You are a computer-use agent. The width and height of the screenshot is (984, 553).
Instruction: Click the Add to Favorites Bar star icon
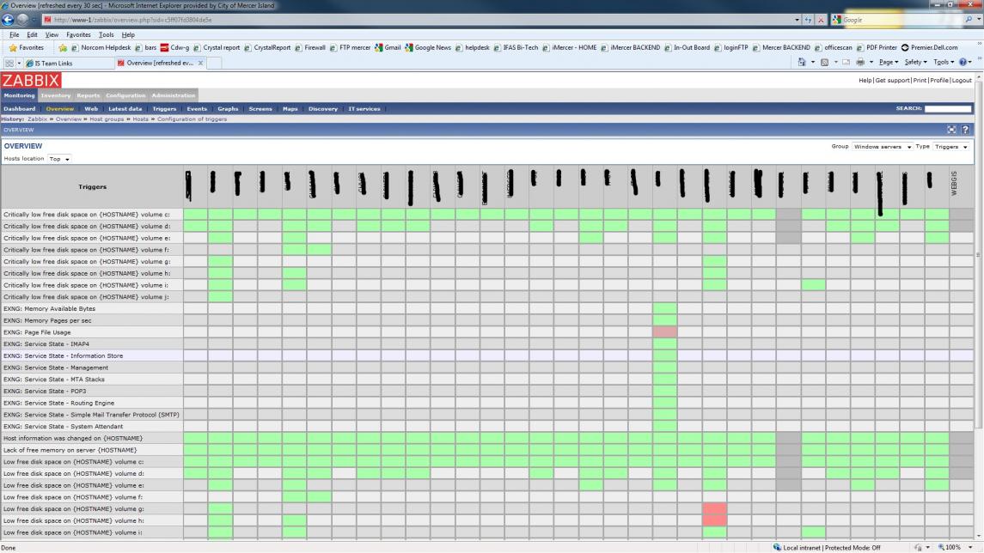click(63, 47)
